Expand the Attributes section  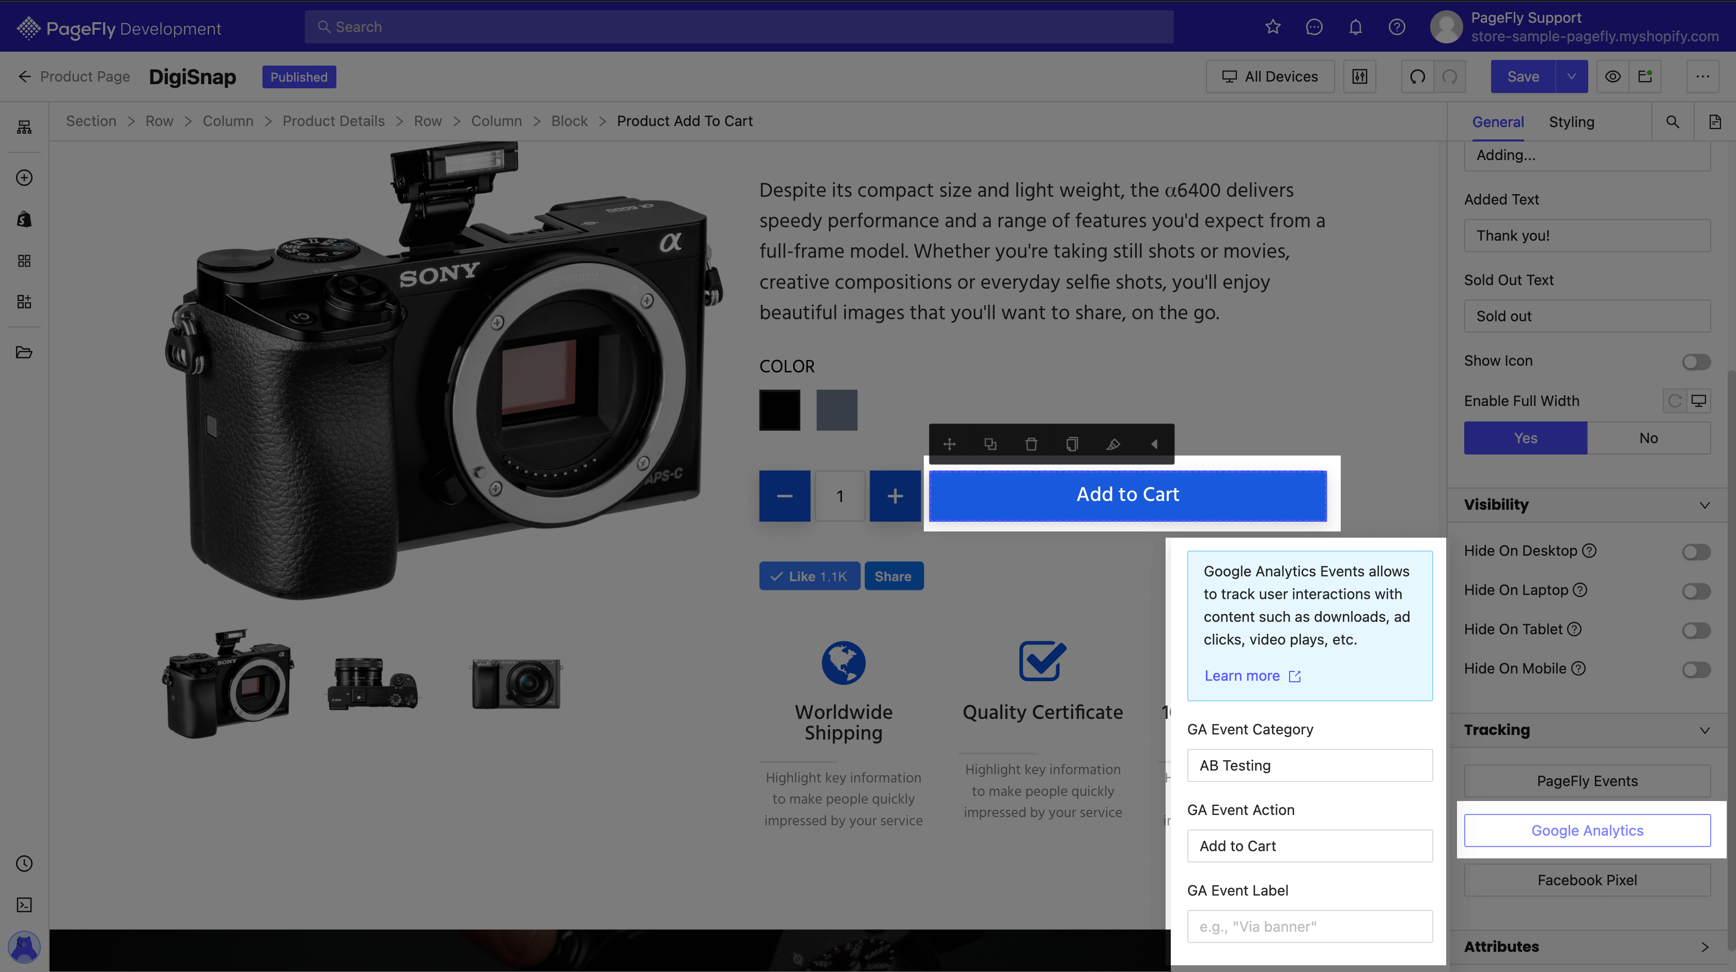point(1704,946)
